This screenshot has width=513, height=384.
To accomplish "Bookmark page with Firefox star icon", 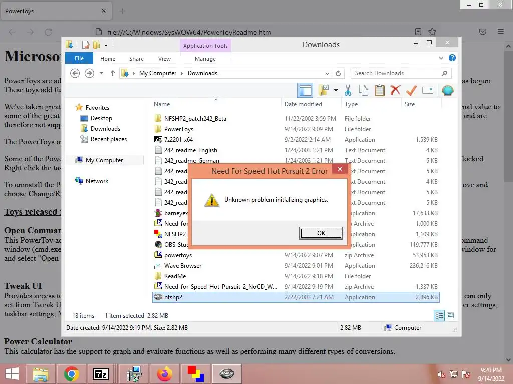I will (432, 32).
